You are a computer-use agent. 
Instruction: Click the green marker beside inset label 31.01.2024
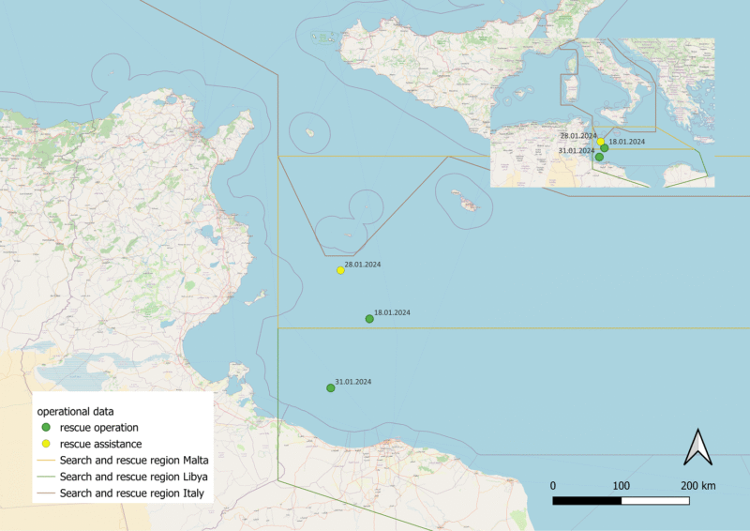tap(599, 157)
